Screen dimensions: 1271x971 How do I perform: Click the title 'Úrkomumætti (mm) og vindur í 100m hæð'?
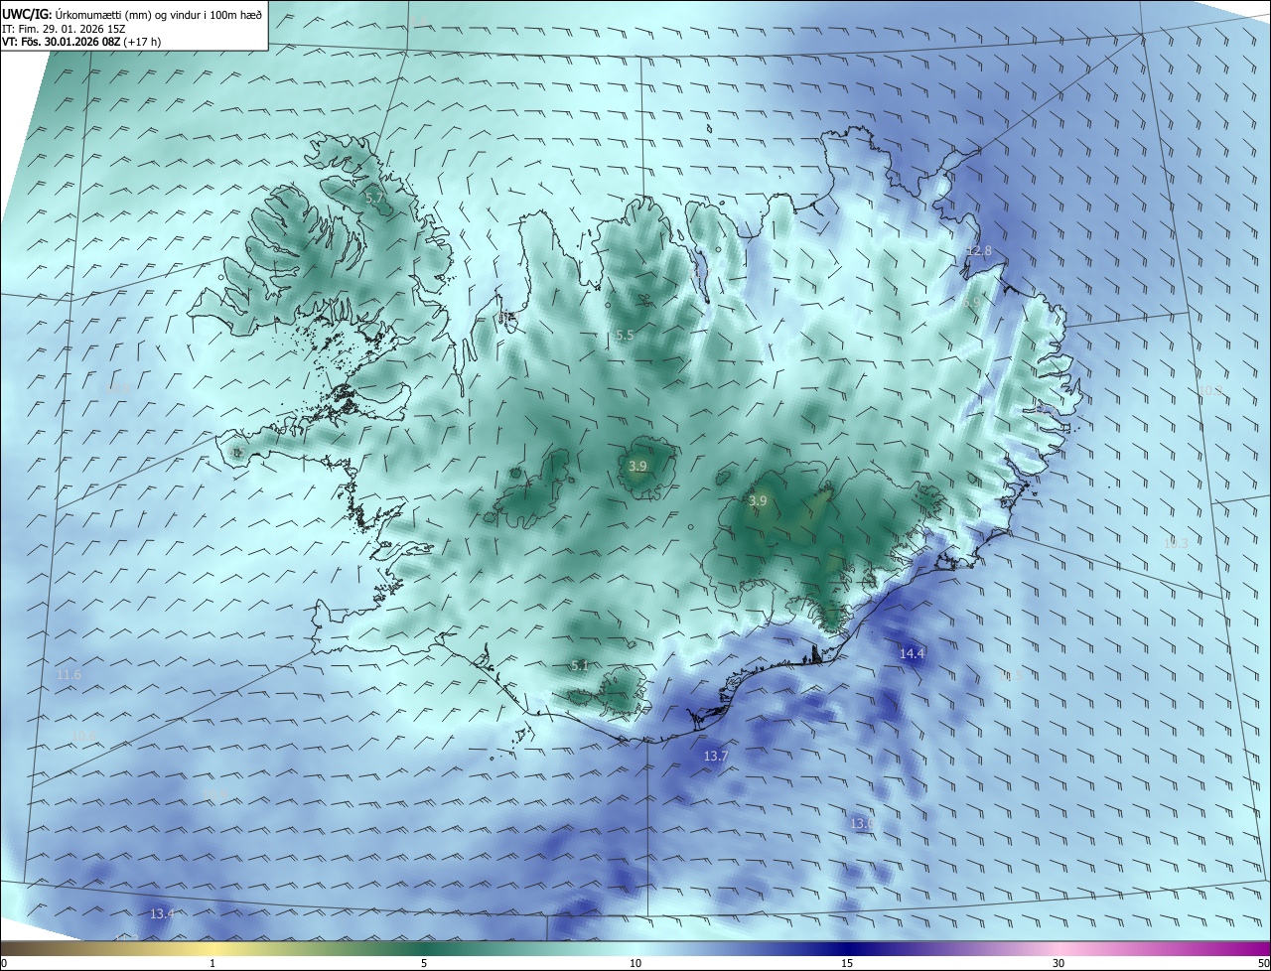coord(159,14)
